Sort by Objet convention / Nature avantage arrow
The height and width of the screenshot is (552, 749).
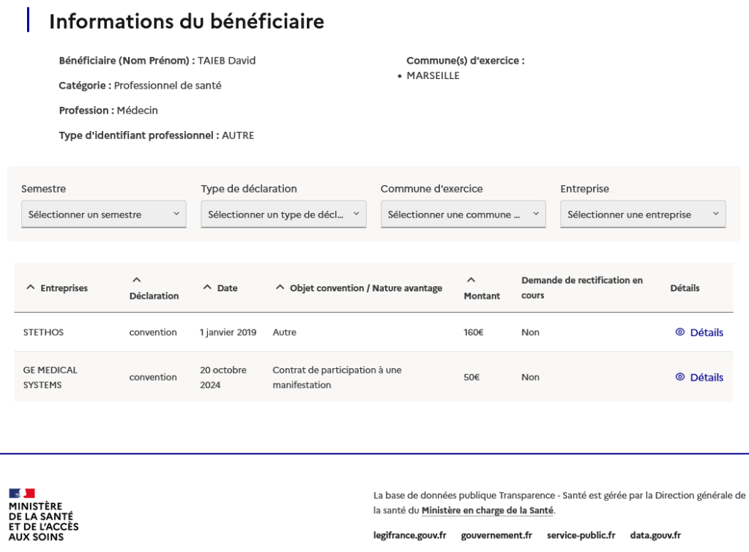280,288
